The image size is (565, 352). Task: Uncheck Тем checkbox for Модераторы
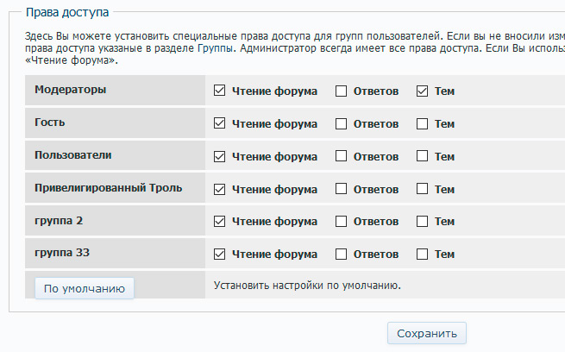422,91
